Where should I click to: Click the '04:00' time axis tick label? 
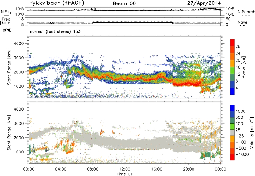click(x=61, y=169)
